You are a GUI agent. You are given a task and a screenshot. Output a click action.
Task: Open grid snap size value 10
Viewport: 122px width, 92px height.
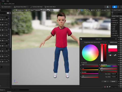point(94,10)
